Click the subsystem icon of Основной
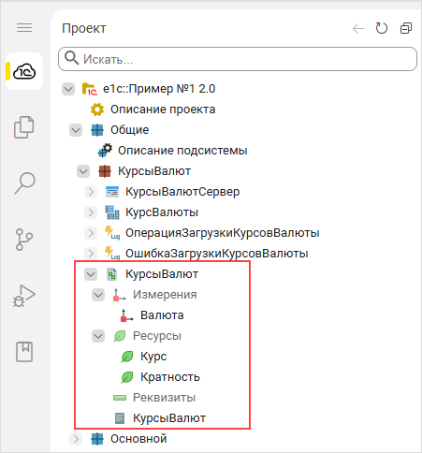The image size is (422, 453). pyautogui.click(x=97, y=439)
